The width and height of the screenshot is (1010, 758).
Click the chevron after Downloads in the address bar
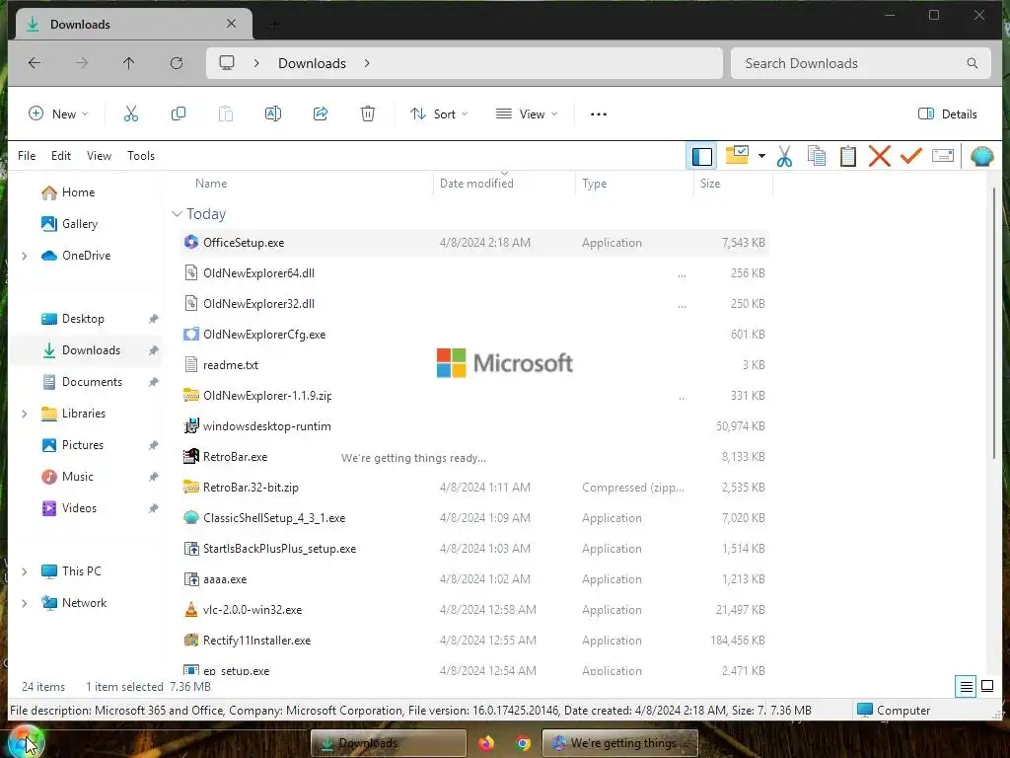pos(367,63)
